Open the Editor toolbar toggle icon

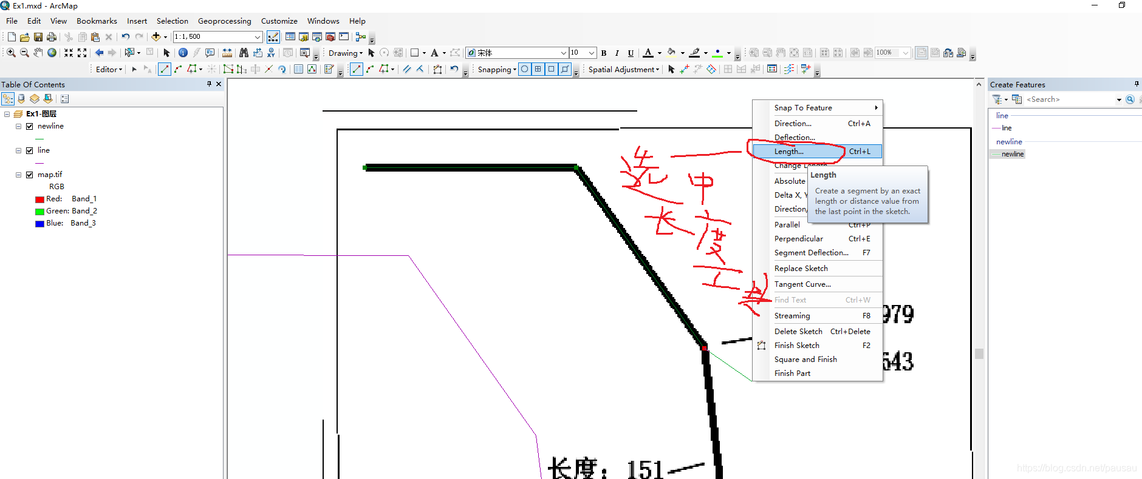pyautogui.click(x=273, y=37)
